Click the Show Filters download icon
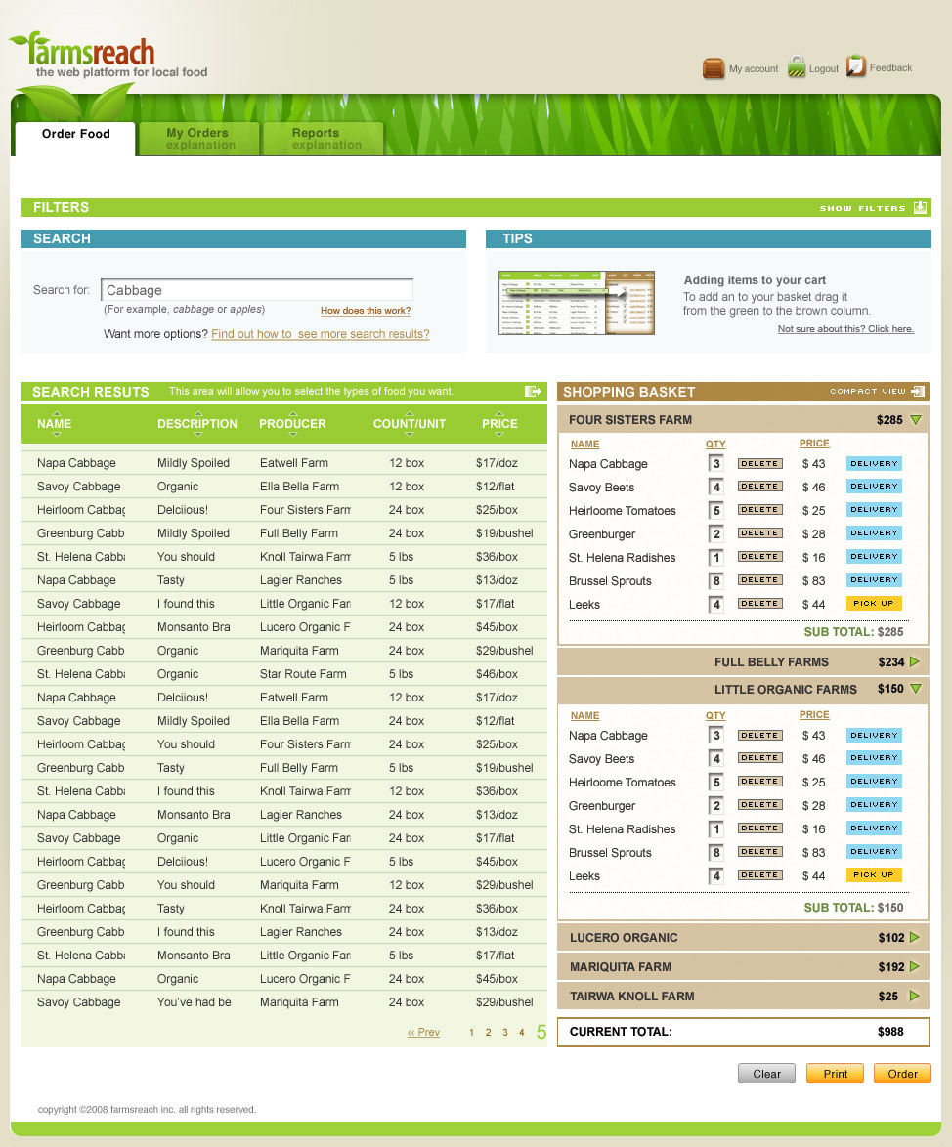952x1147 pixels. (x=920, y=207)
